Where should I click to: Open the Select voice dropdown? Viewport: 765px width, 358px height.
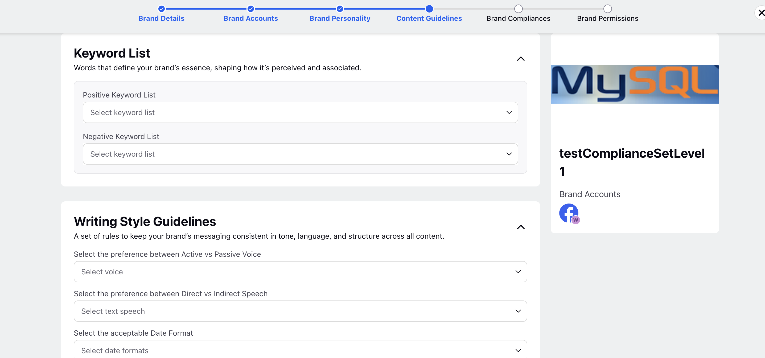click(300, 271)
